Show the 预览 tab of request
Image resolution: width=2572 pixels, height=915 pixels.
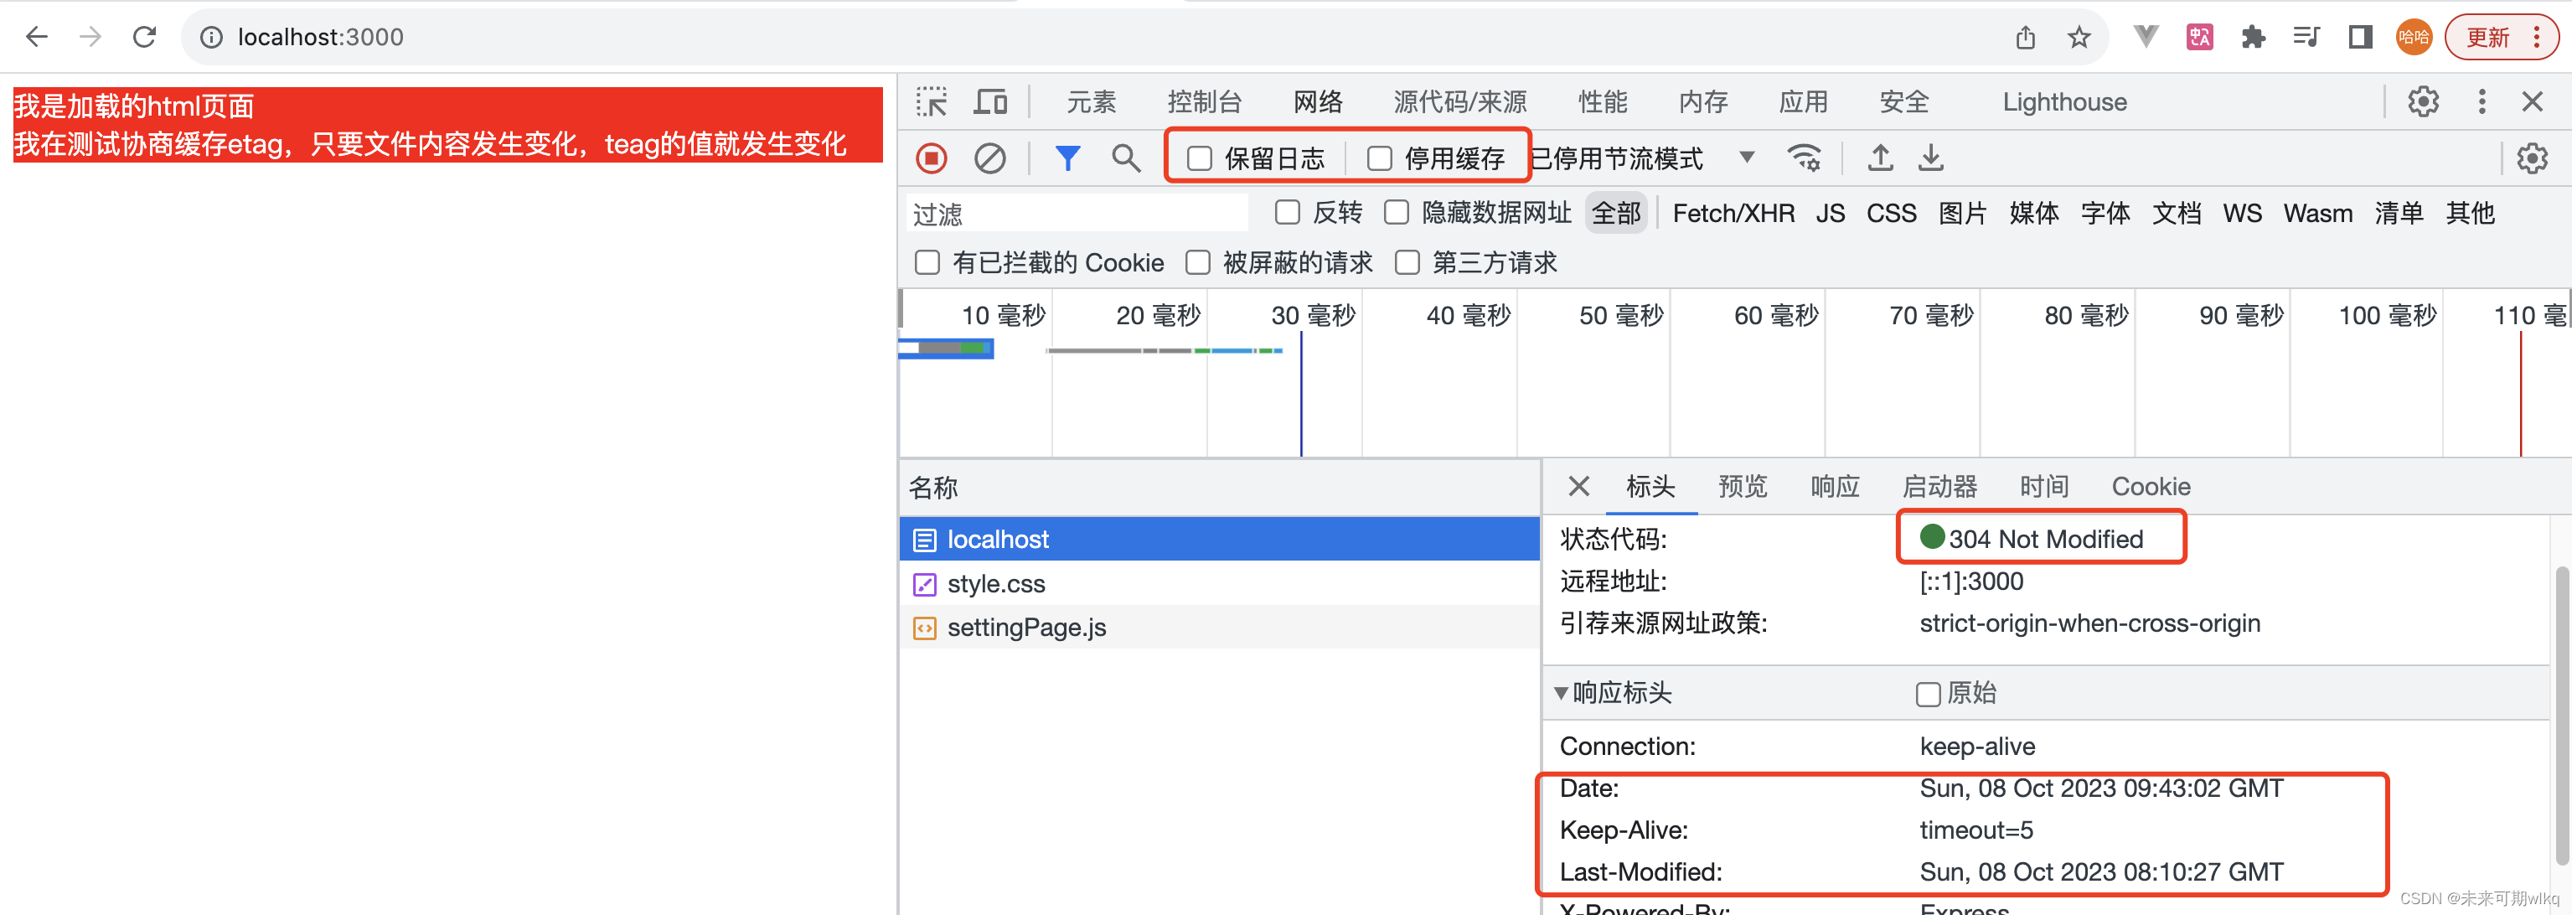tap(1743, 487)
